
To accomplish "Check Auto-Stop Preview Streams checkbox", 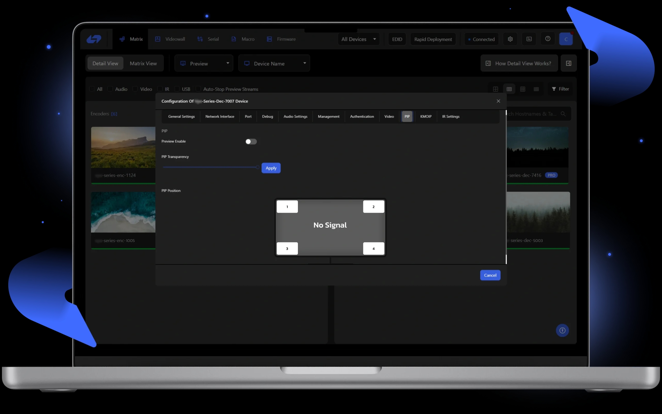I will (x=198, y=89).
